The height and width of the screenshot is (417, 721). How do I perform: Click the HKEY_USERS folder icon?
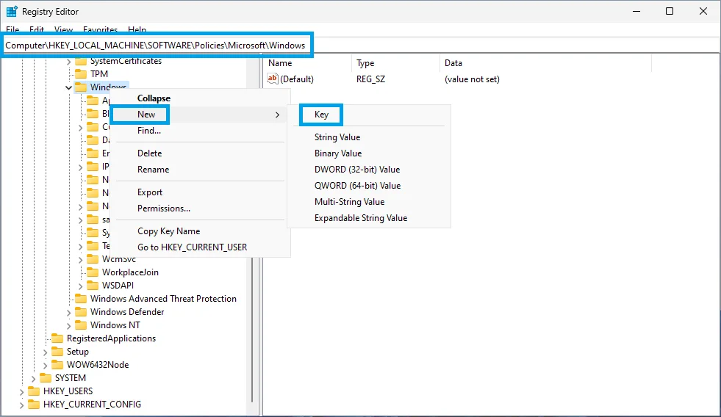pyautogui.click(x=34, y=391)
